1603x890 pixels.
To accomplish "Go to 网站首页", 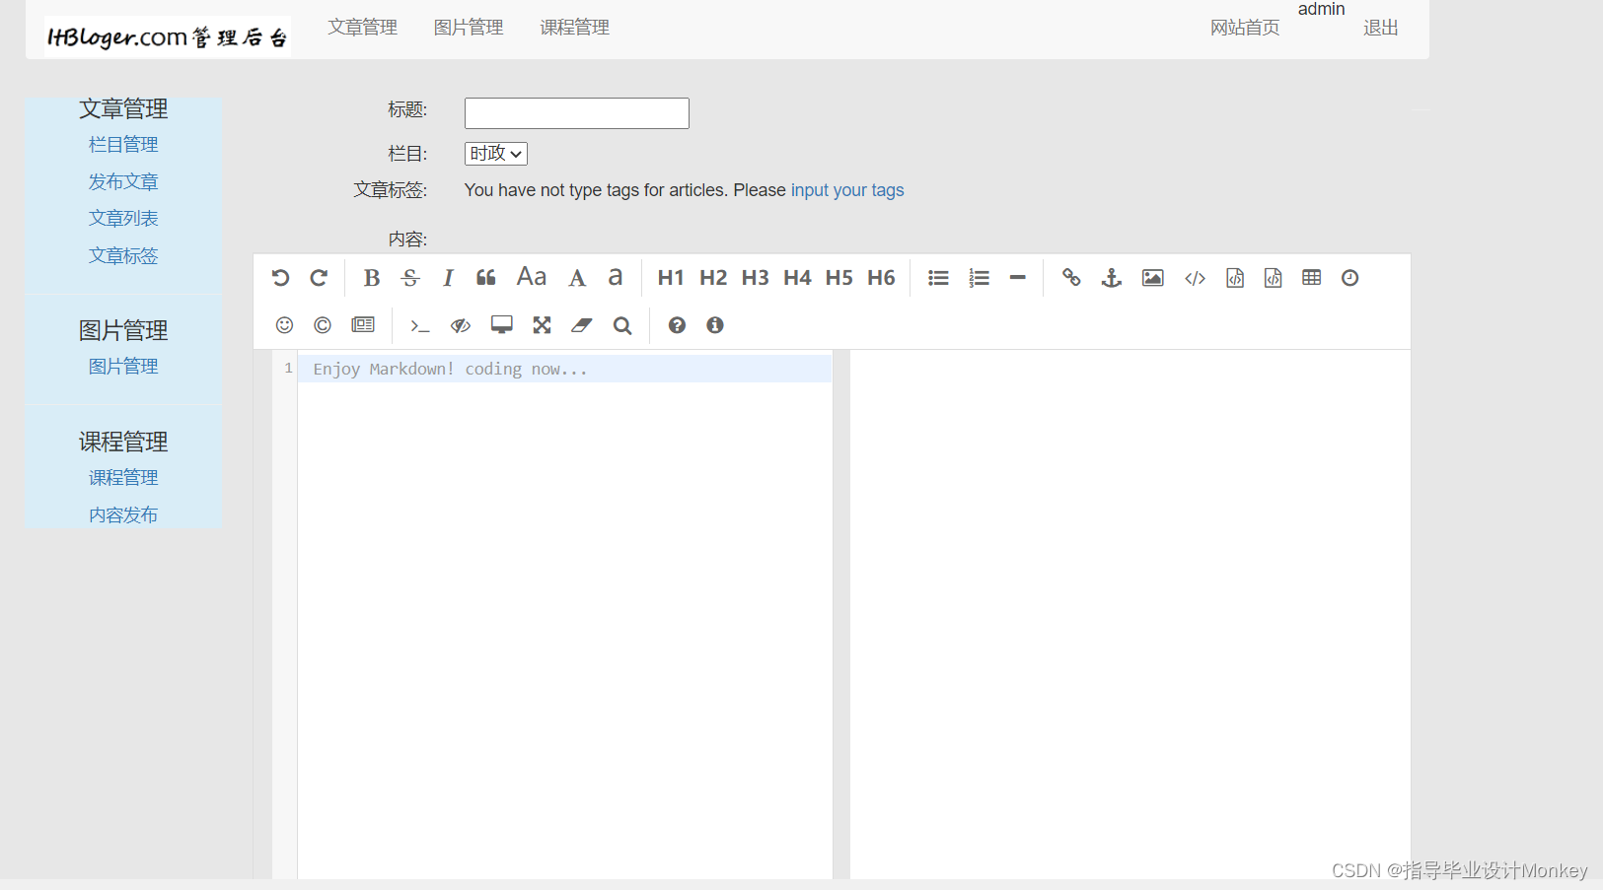I will (1246, 28).
